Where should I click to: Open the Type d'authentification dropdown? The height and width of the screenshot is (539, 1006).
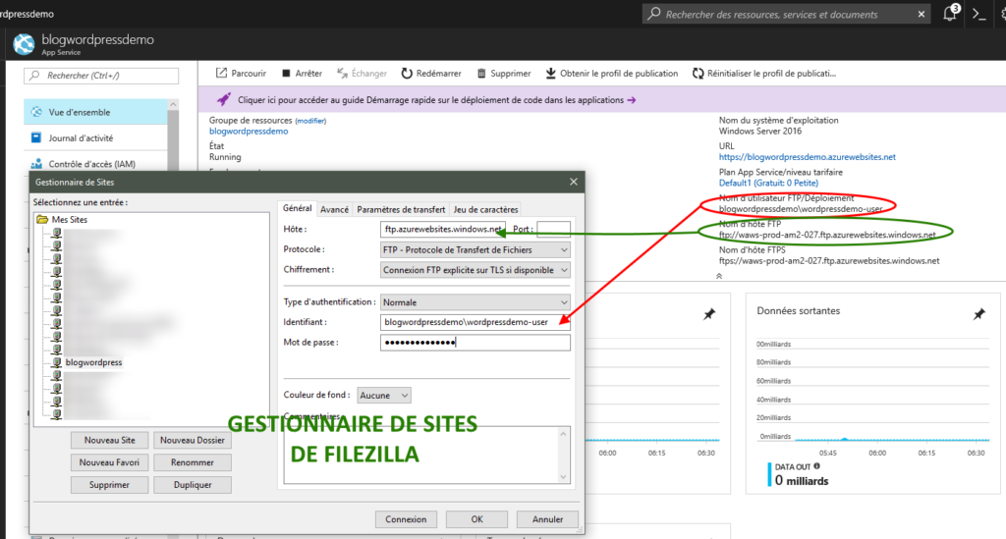point(475,301)
